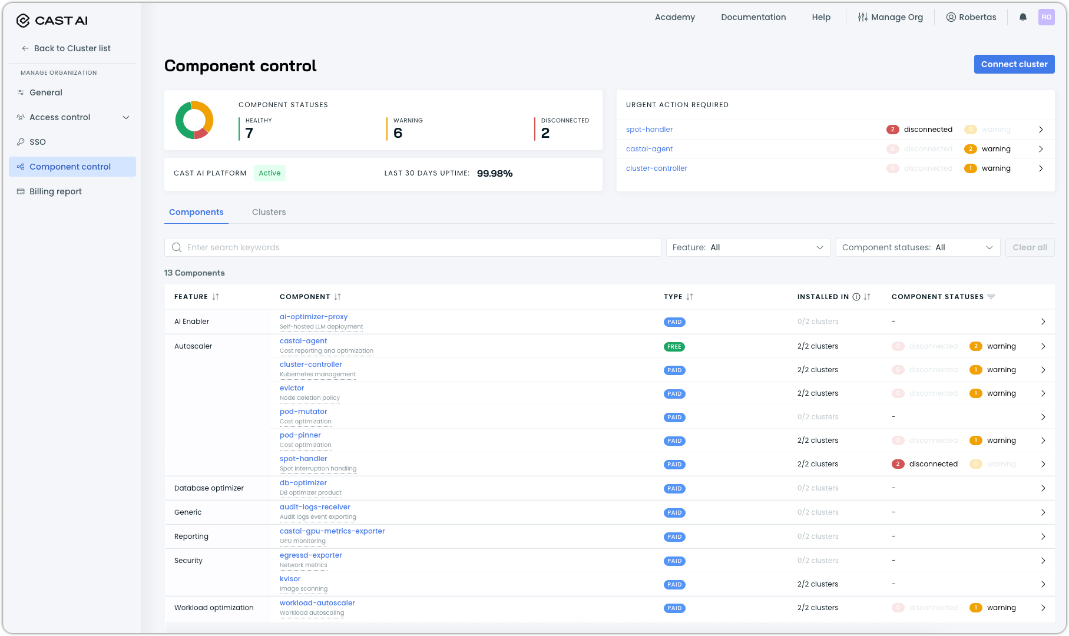Open the Manage Org menu

tap(891, 17)
